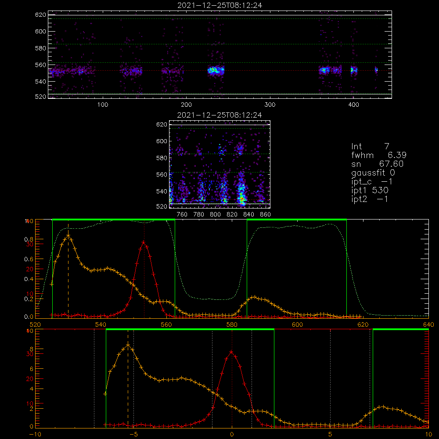
Task: Click the orange curve peak at dashed line near 530
Action: click(x=68, y=235)
